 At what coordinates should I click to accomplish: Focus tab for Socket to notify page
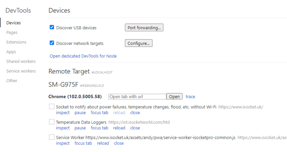point(99,113)
